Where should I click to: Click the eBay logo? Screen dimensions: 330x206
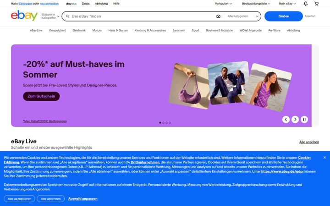pyautogui.click(x=24, y=16)
